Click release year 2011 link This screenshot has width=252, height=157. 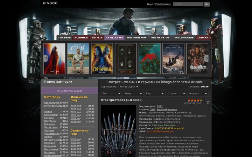tap(160, 106)
